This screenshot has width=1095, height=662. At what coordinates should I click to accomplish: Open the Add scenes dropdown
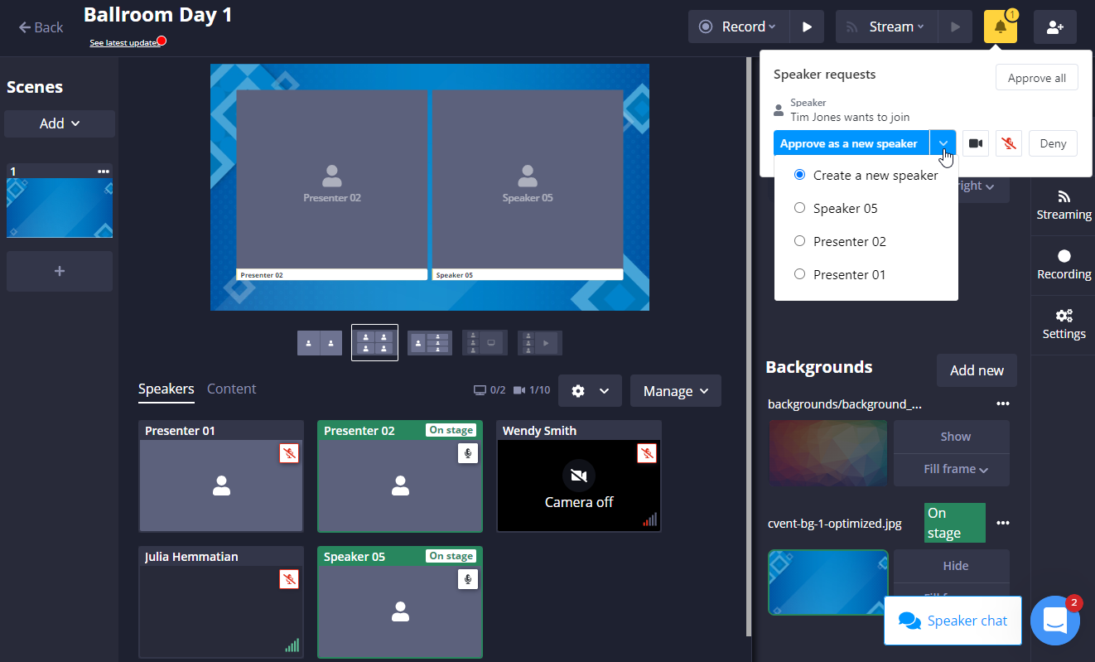[60, 123]
